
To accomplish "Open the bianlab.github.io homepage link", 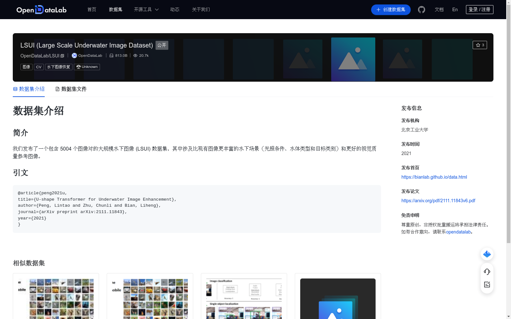I will (x=434, y=177).
